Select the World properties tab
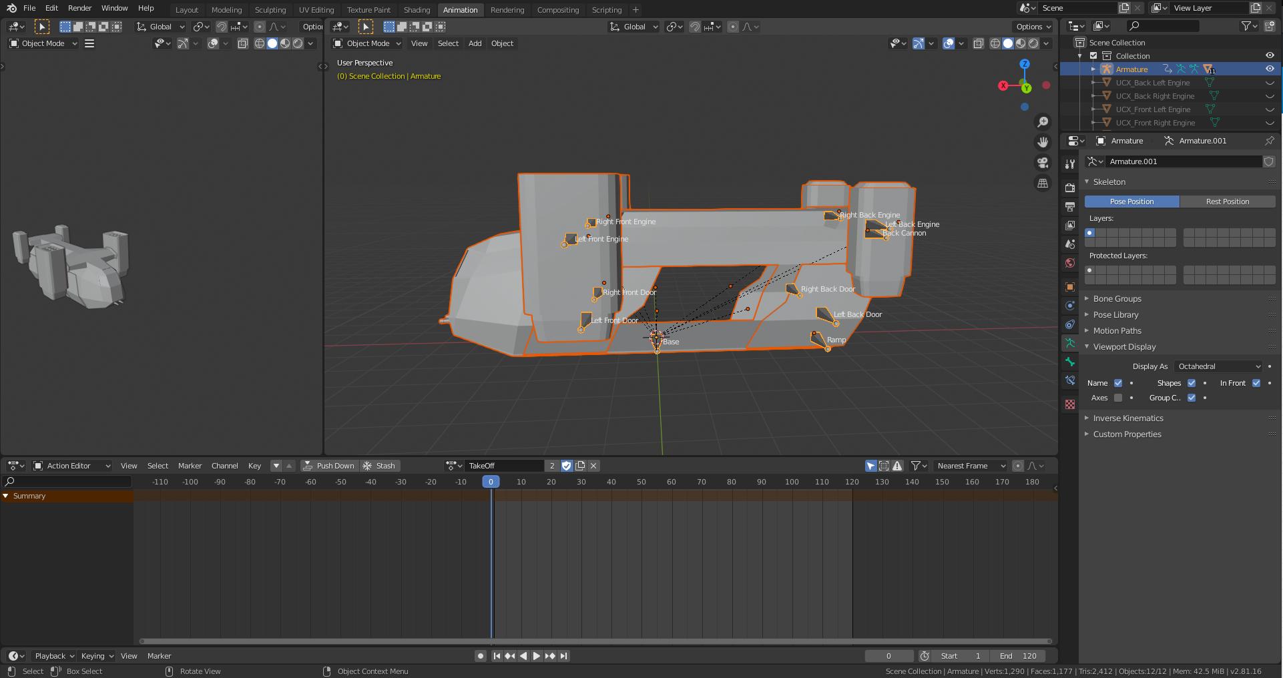 coord(1069,262)
